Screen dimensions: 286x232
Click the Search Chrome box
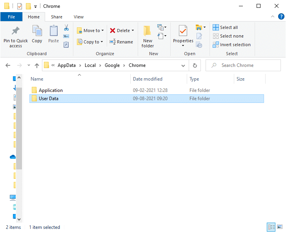coord(243,65)
